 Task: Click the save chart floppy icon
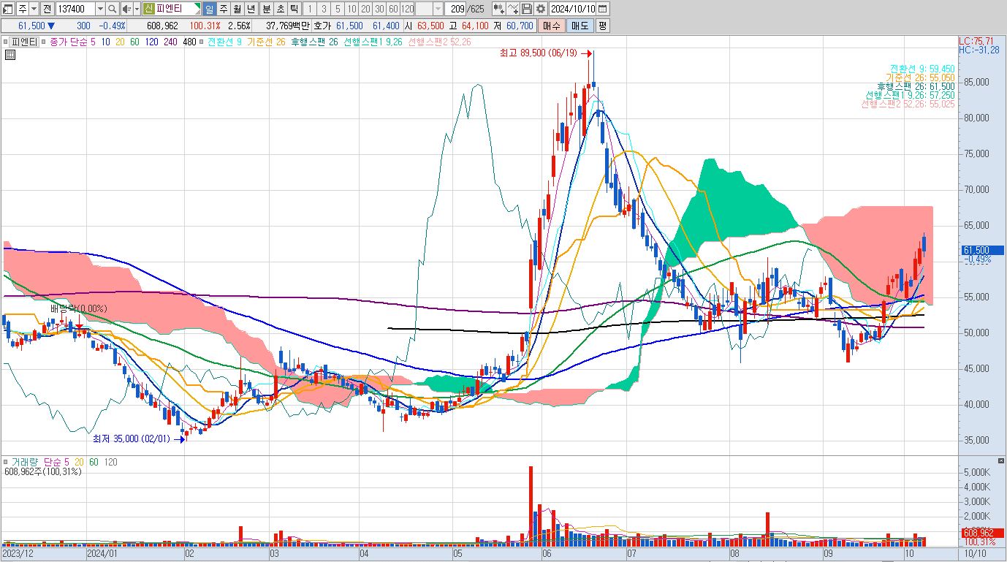click(x=526, y=9)
